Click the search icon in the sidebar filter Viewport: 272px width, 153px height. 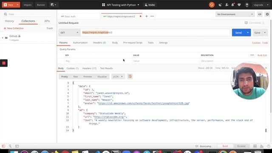tap(6, 14)
